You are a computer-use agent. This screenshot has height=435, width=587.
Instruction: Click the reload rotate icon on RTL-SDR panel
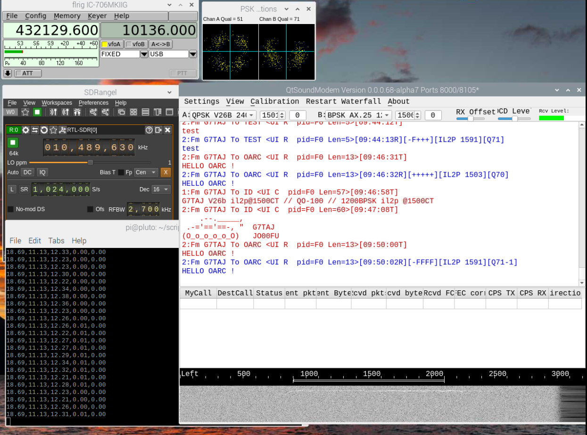click(44, 130)
